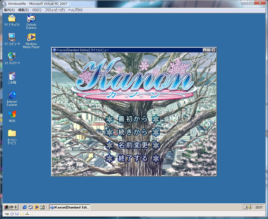Select the Internet Explorer desktop icon
This screenshot has width=268, height=219.
coord(12,99)
